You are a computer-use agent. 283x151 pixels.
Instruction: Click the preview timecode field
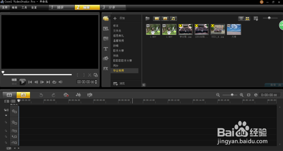pos(85,82)
